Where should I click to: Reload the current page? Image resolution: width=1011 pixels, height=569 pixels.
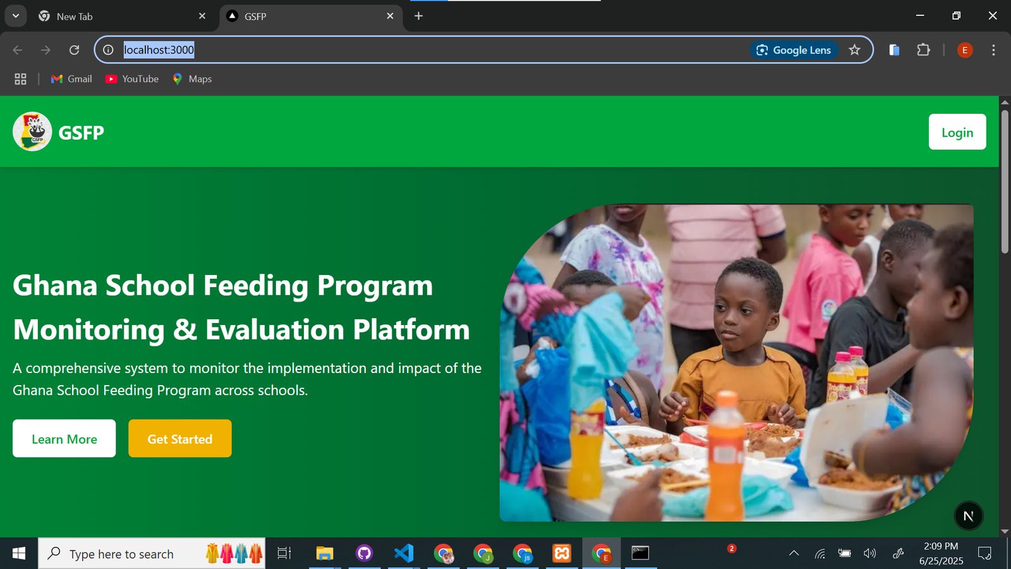74,50
